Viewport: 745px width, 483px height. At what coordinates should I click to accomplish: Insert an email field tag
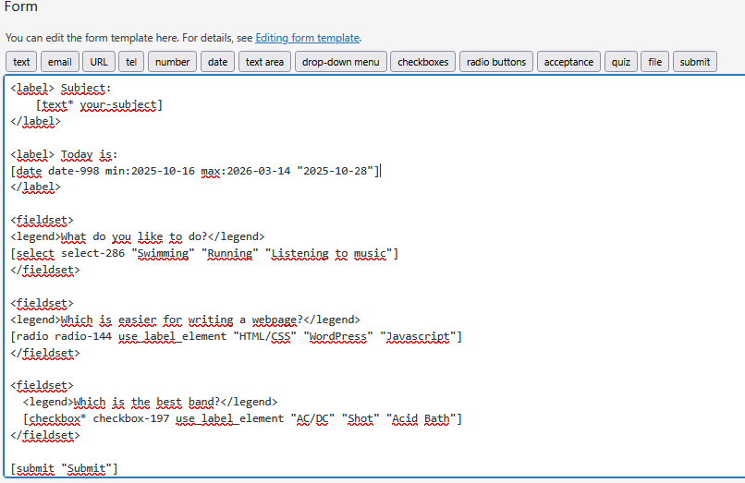[59, 62]
